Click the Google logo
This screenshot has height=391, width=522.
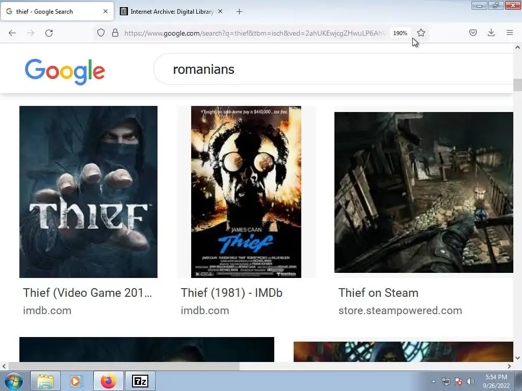65,71
